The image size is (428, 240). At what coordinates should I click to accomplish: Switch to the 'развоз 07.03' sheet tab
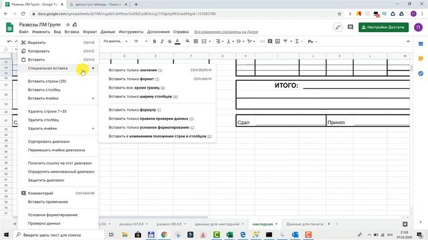click(x=131, y=224)
